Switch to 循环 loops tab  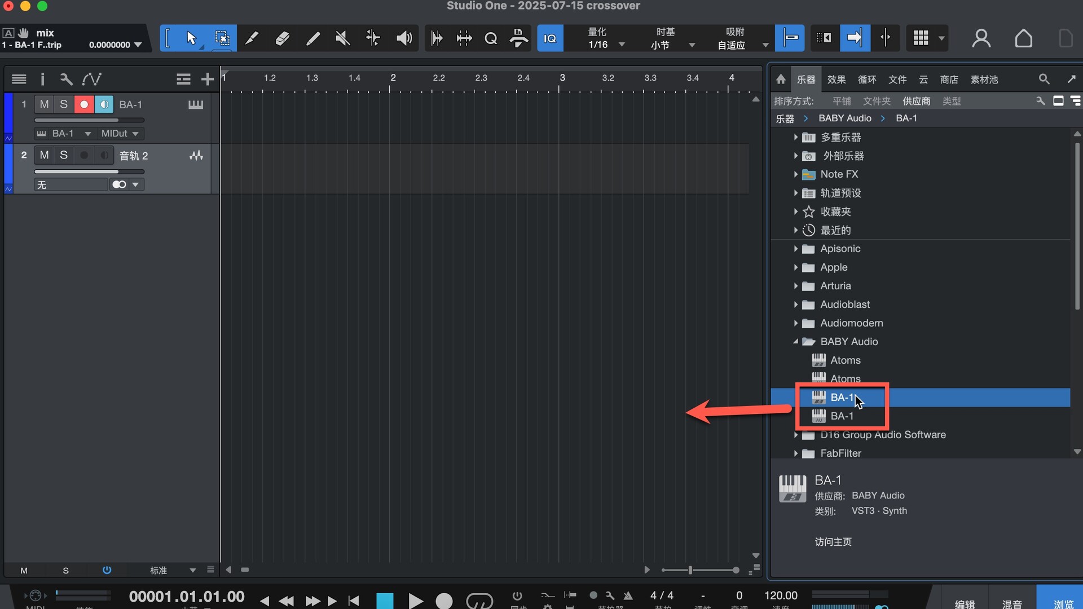(x=867, y=80)
